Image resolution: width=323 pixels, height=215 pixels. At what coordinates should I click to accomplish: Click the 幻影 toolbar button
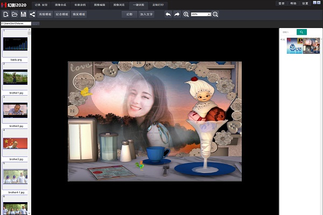(129, 15)
